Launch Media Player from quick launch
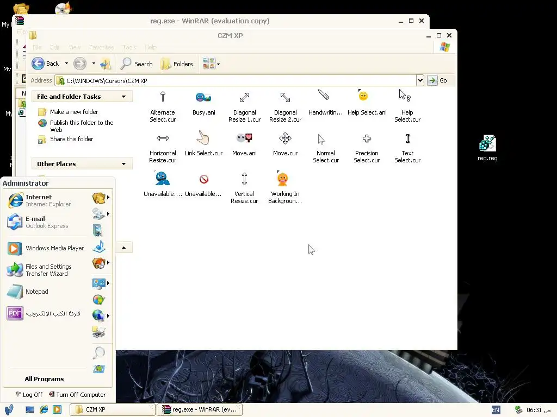Viewport: 557px width, 417px height. [x=57, y=409]
